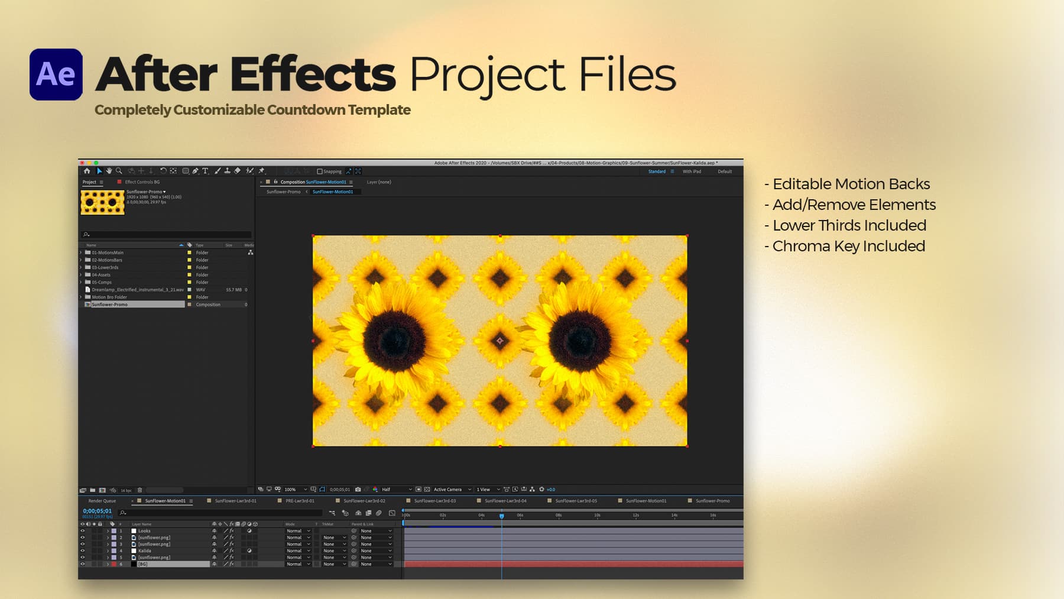Hide the Kalida layer with eye icon
1064x599 pixels.
82,551
